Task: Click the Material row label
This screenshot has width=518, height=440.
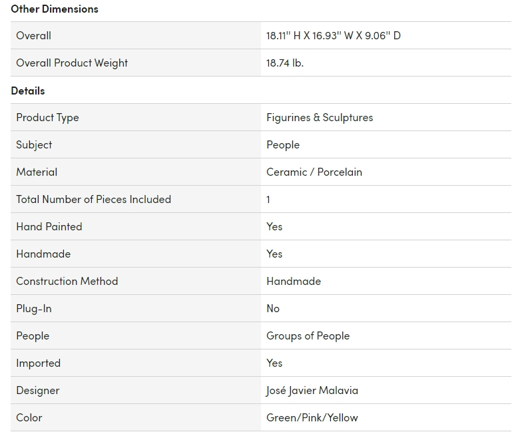Action: (x=37, y=172)
